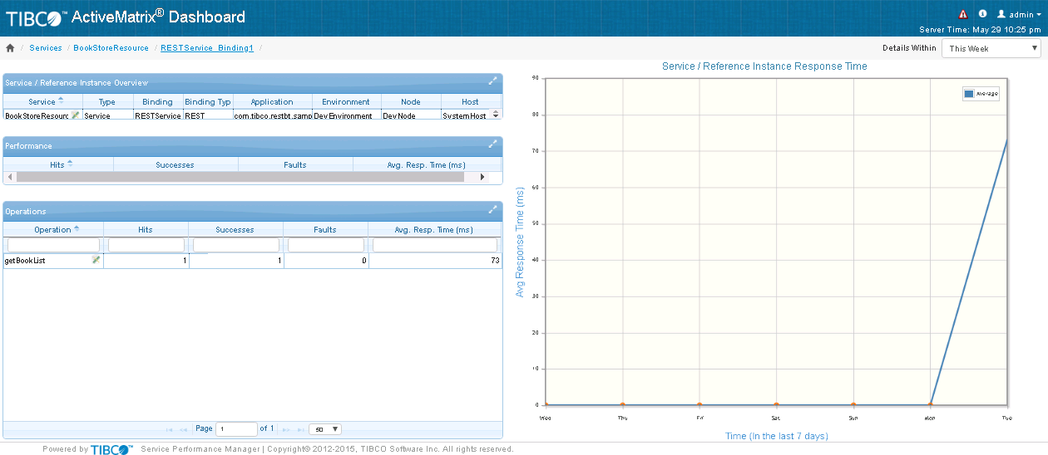Click the SystemHost cell
This screenshot has width=1048, height=455.
[x=465, y=115]
